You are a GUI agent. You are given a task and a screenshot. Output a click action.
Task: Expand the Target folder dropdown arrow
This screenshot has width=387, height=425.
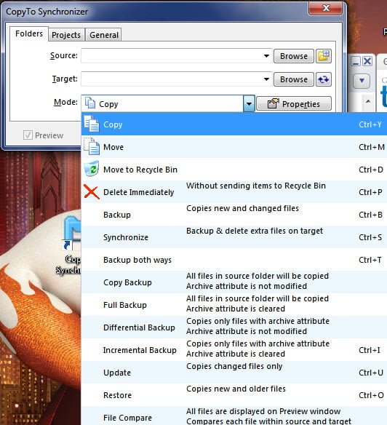[266, 79]
